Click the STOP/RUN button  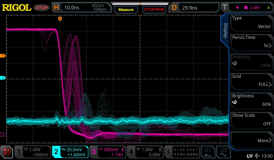[154, 10]
